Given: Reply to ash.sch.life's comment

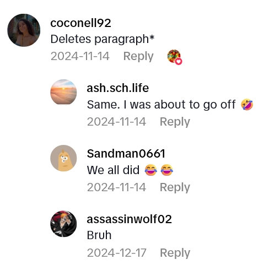Looking at the screenshot, I should coord(175,122).
